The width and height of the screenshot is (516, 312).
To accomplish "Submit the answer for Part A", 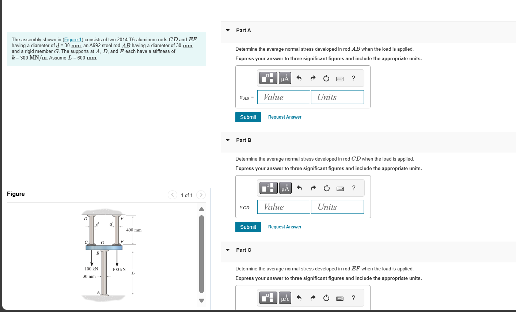I will point(248,117).
